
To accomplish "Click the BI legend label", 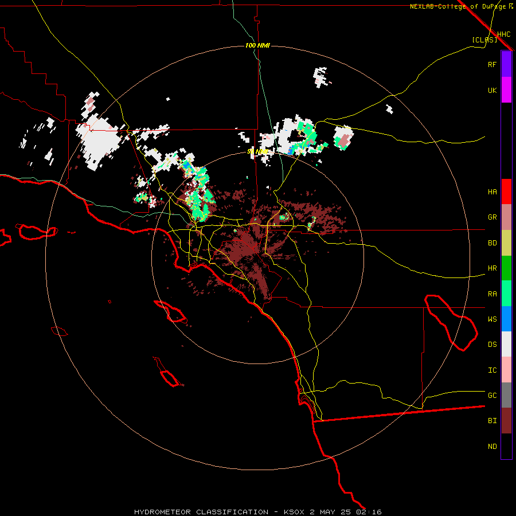I will coord(492,421).
